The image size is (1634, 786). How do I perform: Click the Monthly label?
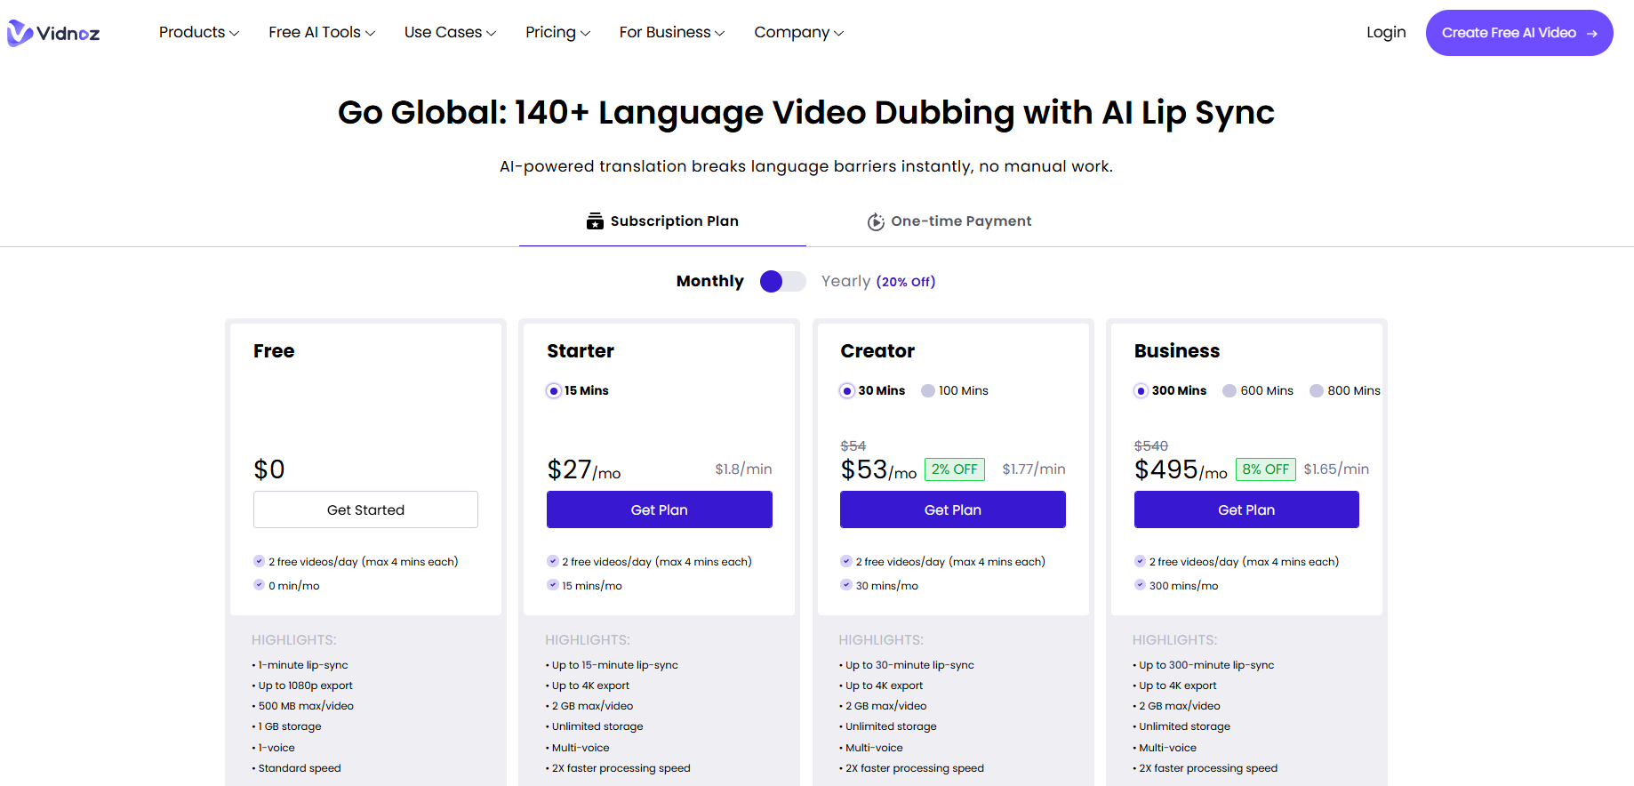click(x=709, y=282)
